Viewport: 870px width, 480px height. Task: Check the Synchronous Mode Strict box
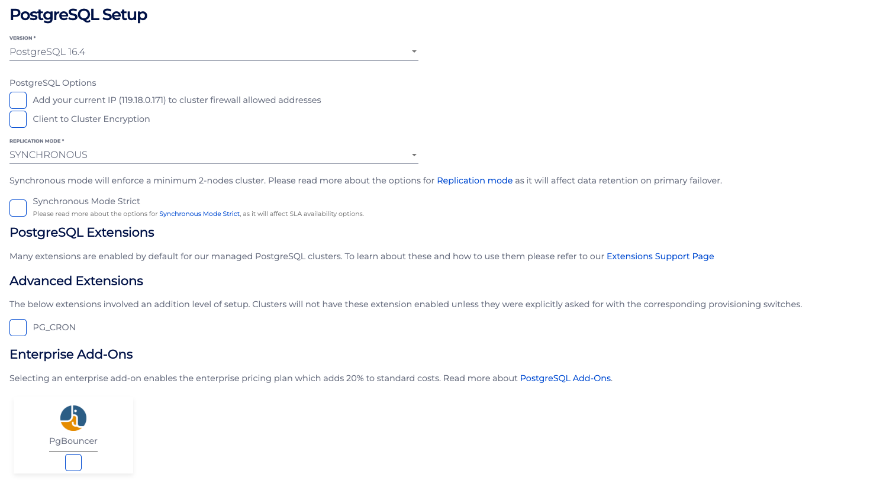tap(18, 208)
